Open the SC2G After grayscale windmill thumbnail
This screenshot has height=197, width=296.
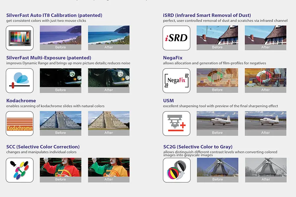pos(266,170)
